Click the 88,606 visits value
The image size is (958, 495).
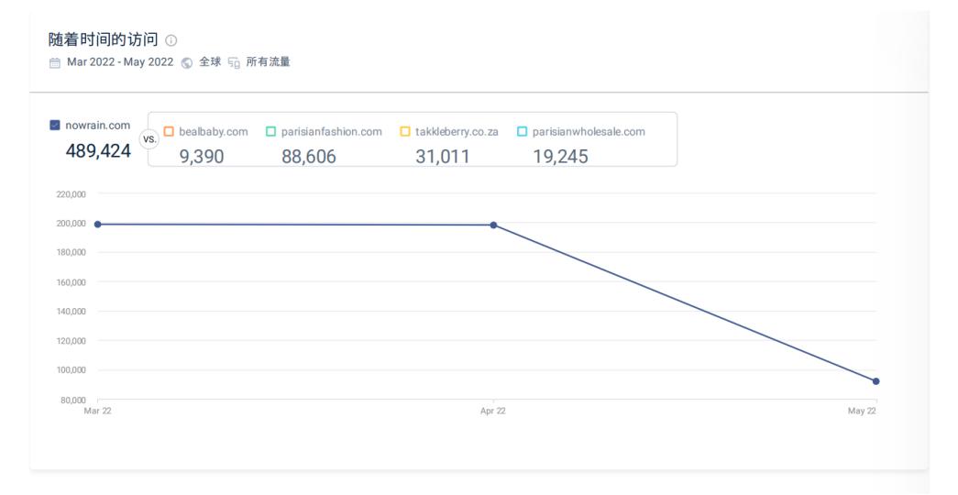pos(309,157)
